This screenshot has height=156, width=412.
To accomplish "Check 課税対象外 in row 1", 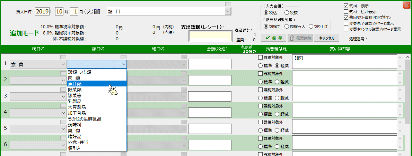I will point(260,58).
